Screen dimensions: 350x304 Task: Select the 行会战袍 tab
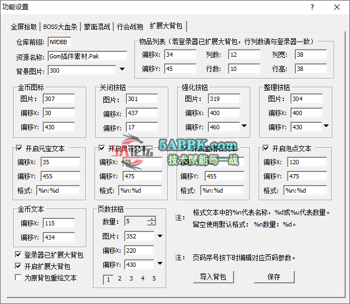130,27
